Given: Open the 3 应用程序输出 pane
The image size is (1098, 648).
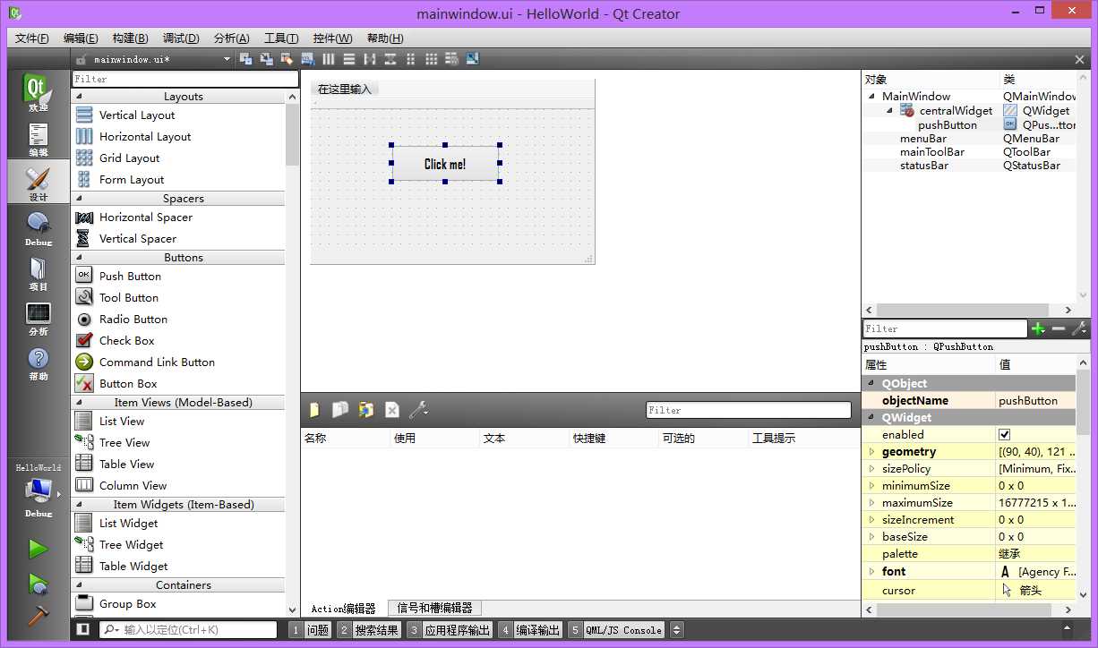Looking at the screenshot, I should [450, 629].
